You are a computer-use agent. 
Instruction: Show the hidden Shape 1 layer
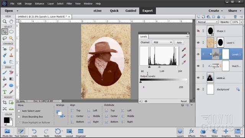coord(198,31)
